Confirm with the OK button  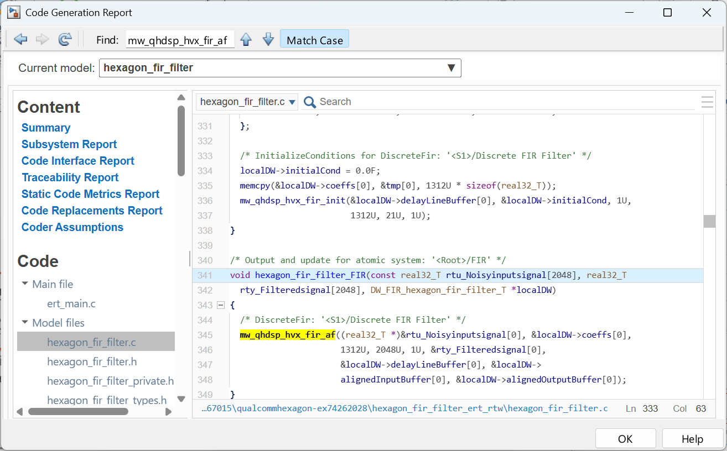click(x=626, y=439)
